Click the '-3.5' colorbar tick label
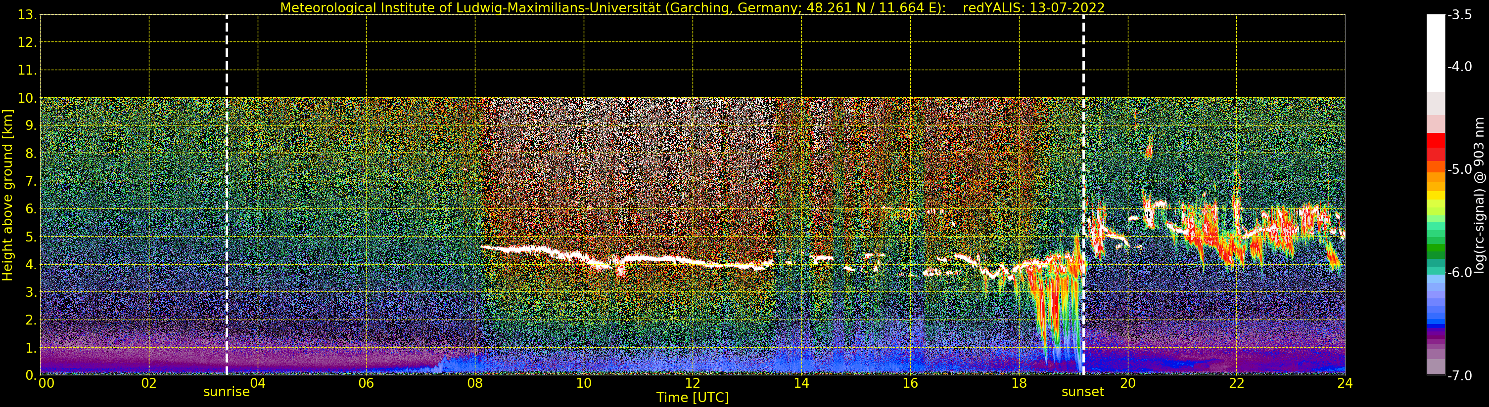Screen dimensions: 1489x407 (1459, 15)
